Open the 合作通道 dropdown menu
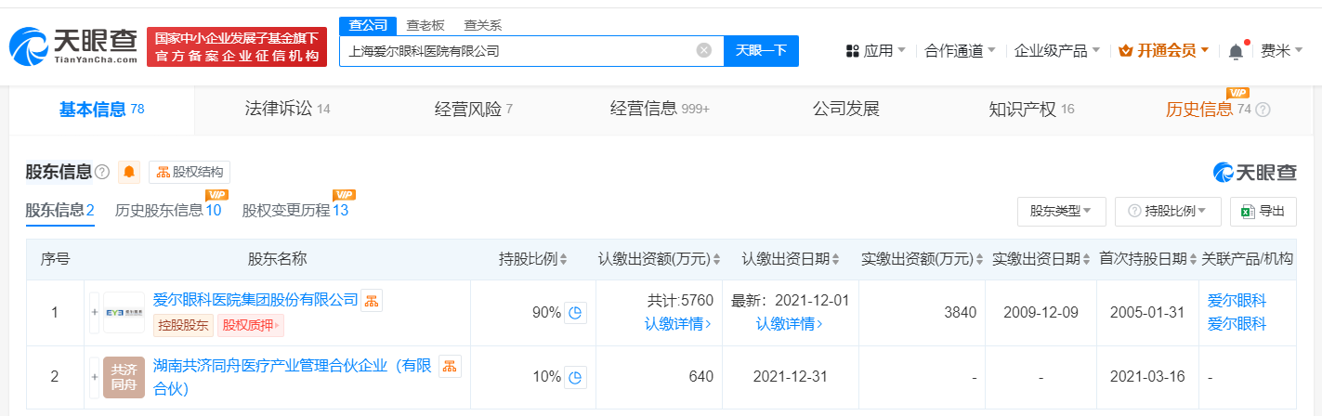Screen dimensions: 1322x416 [960, 51]
